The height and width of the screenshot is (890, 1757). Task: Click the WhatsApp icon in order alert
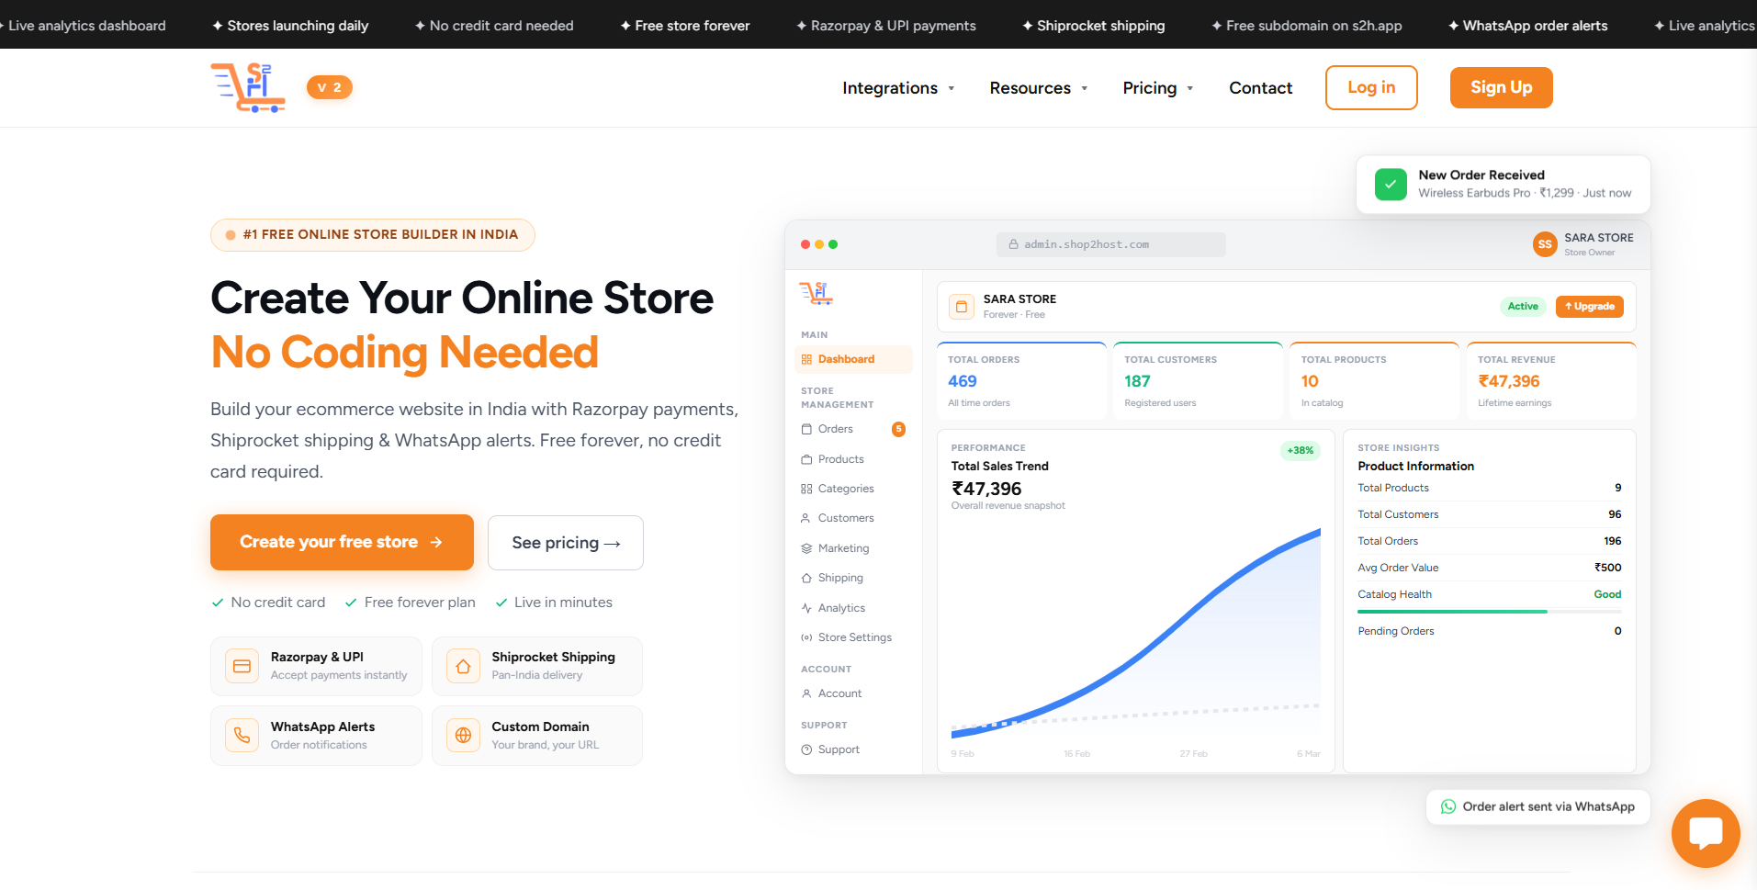pos(1448,806)
